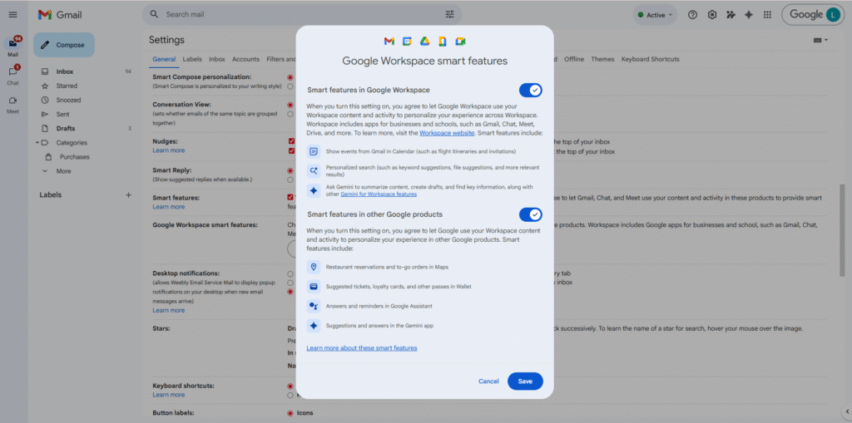This screenshot has width=852, height=423.
Task: Open the Settings gear icon
Action: 712,15
